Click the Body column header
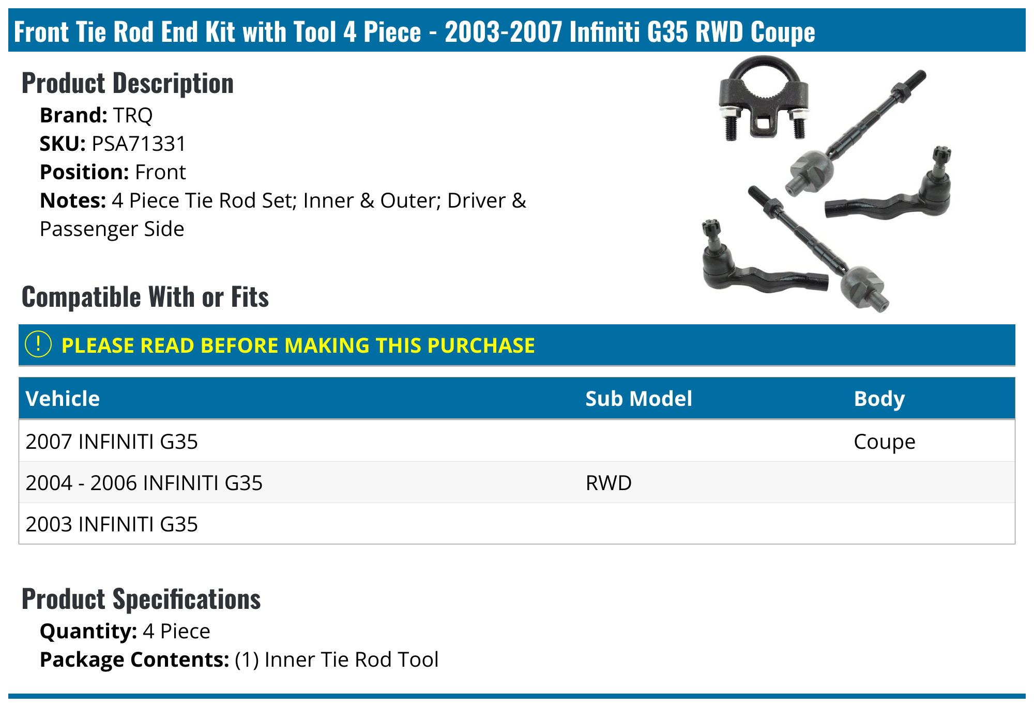The width and height of the screenshot is (1034, 707). tap(879, 399)
